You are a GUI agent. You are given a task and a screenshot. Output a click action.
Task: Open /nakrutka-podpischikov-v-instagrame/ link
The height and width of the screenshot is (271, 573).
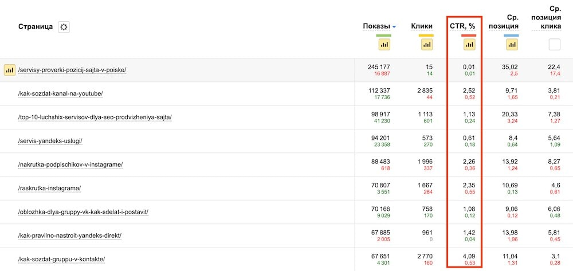[70, 164]
